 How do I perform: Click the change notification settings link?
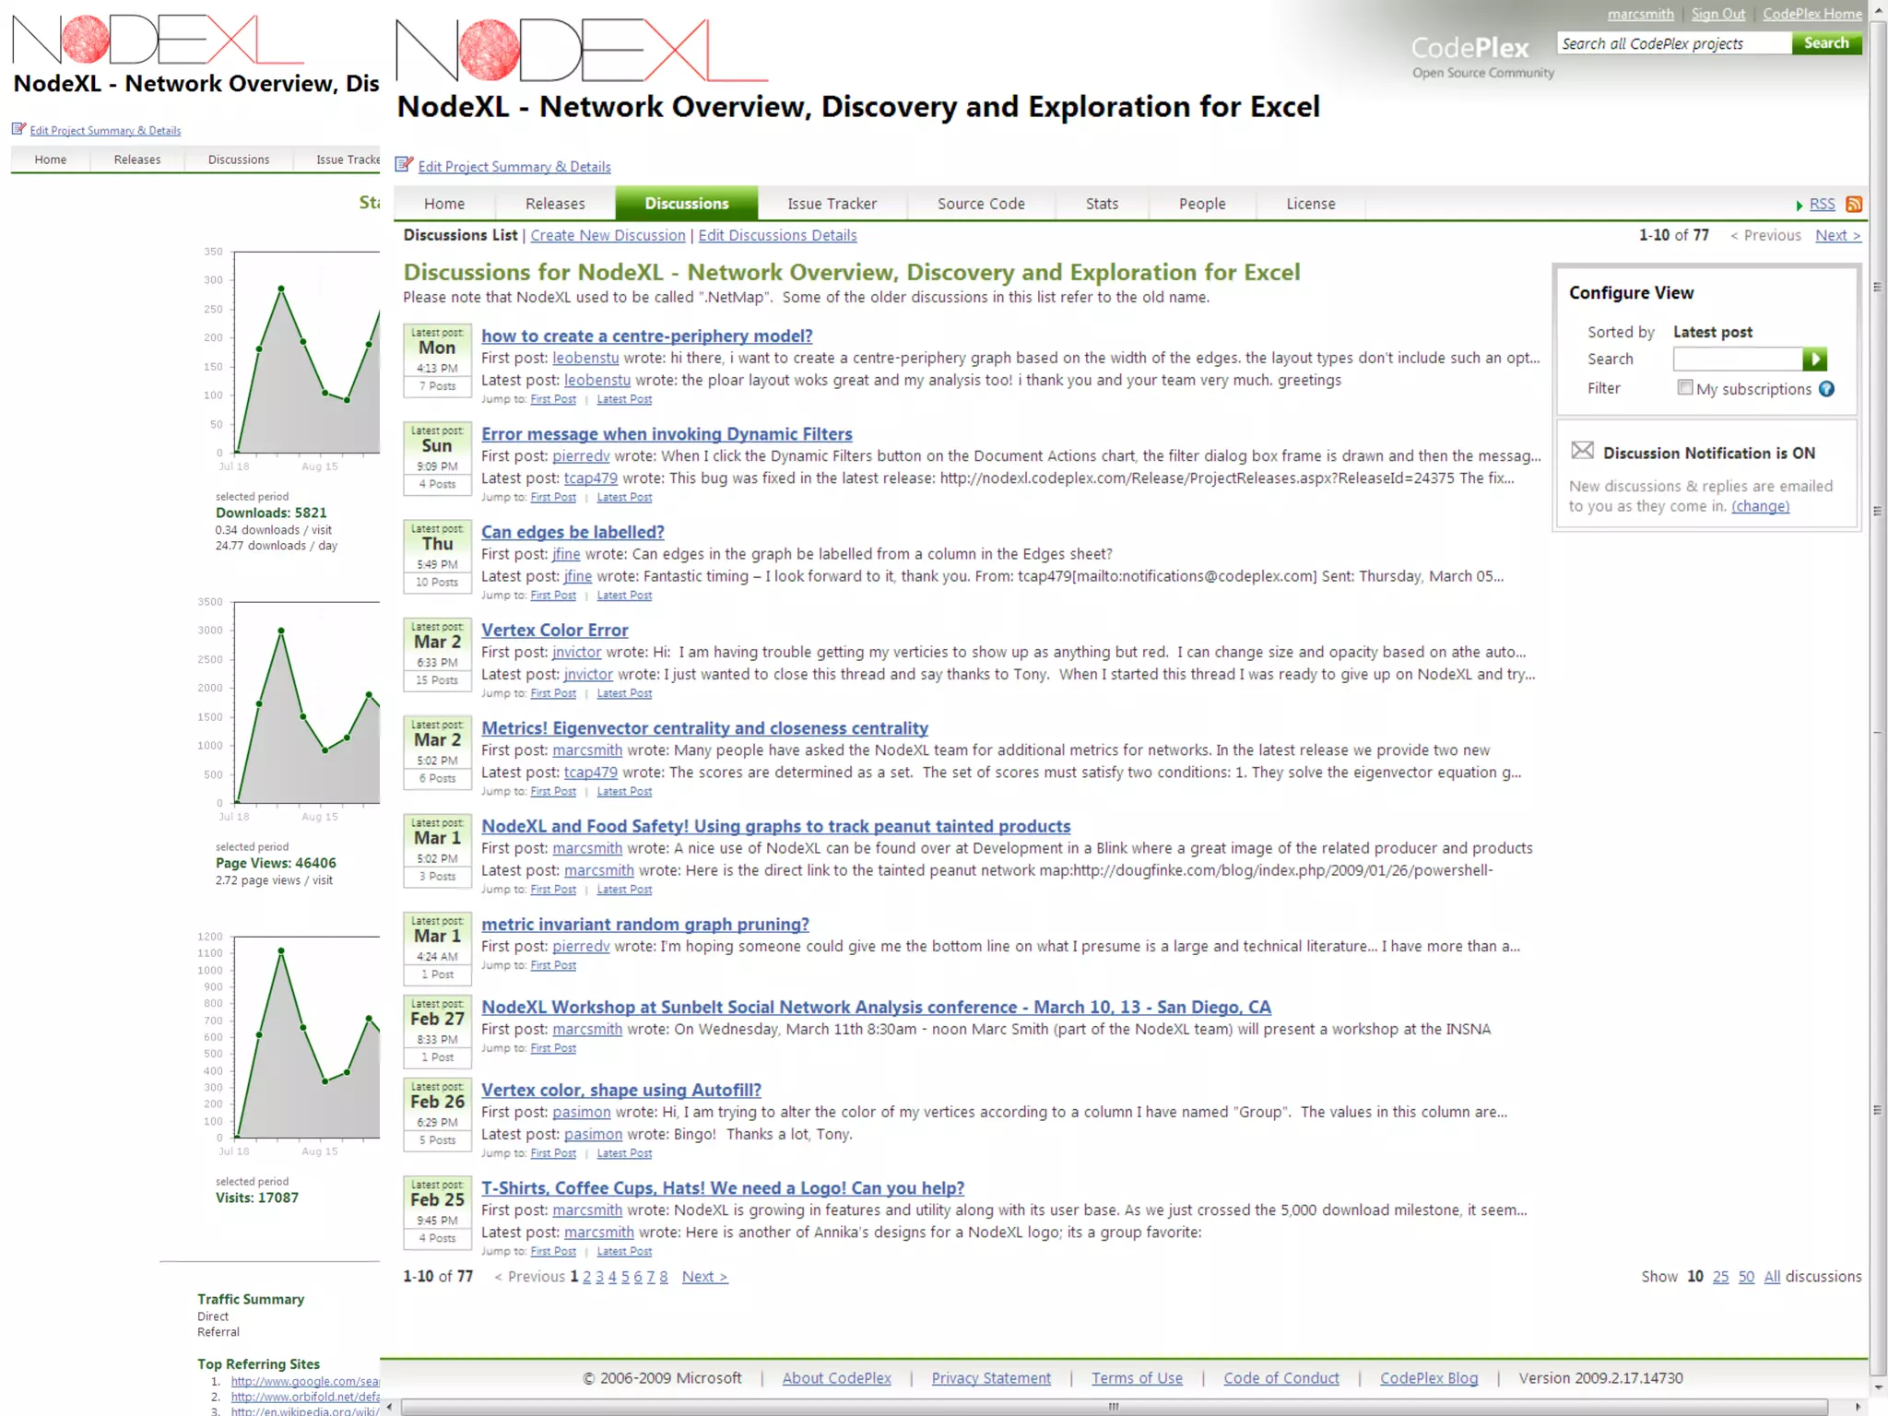(1760, 506)
